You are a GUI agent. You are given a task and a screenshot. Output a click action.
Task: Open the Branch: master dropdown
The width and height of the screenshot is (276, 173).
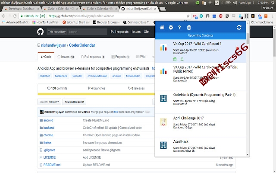49,102
